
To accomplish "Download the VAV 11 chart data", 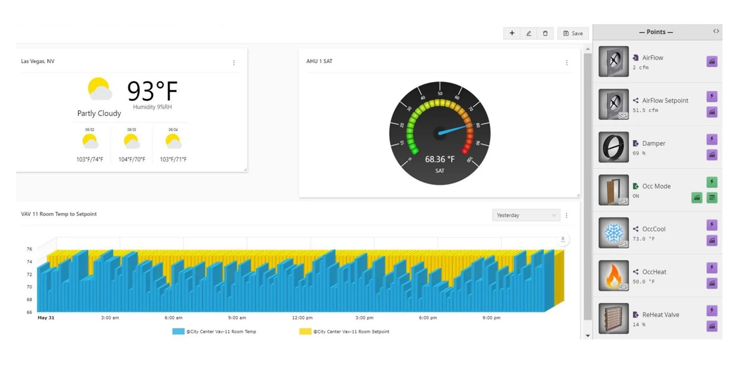I will pyautogui.click(x=563, y=239).
